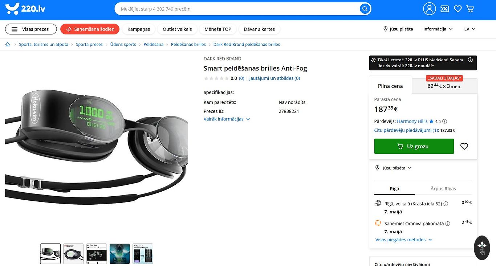Screen dimensions: 496x266
Task: Select the second product thumbnail image
Action: [73, 254]
